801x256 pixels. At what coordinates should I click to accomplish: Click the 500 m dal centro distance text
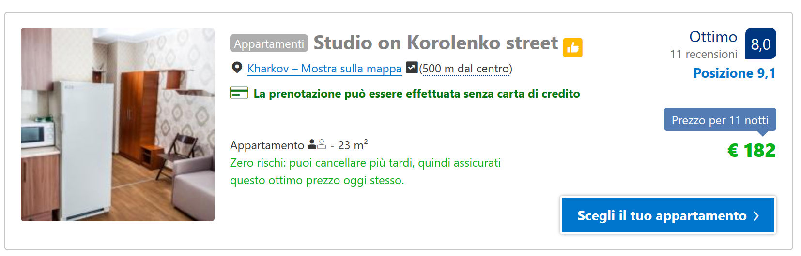tap(466, 69)
